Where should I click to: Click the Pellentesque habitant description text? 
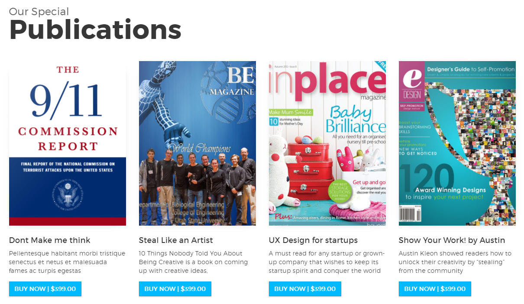[x=67, y=262]
